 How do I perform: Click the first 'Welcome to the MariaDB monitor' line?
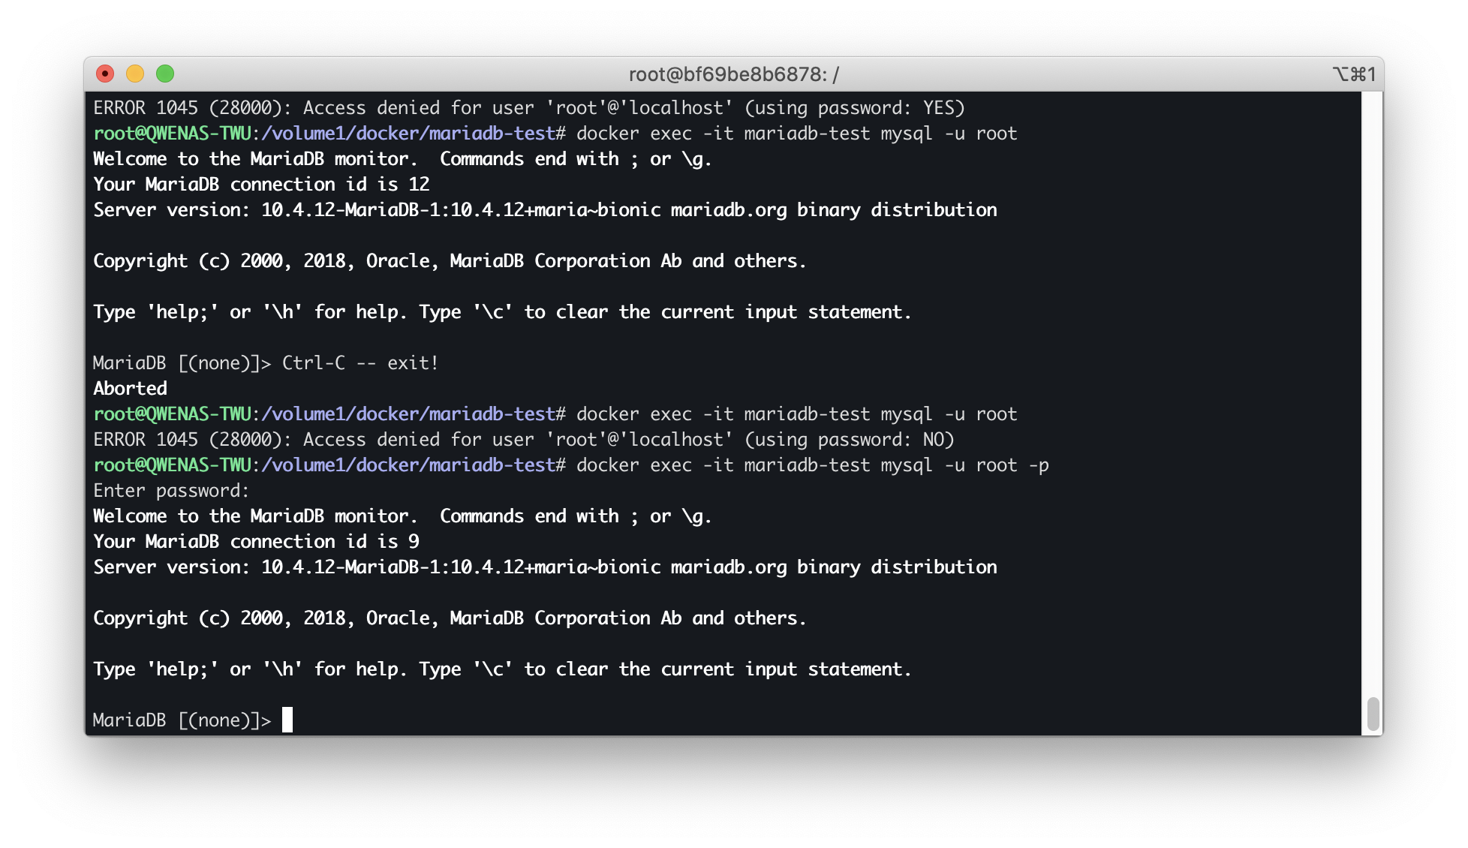tap(402, 159)
